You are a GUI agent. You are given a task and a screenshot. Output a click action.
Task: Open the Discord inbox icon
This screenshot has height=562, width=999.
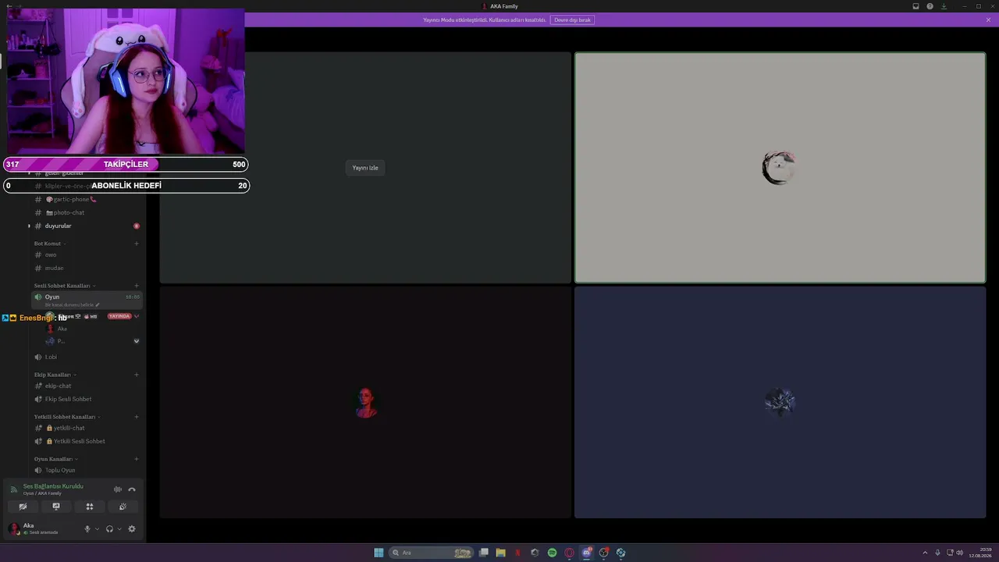pyautogui.click(x=915, y=6)
